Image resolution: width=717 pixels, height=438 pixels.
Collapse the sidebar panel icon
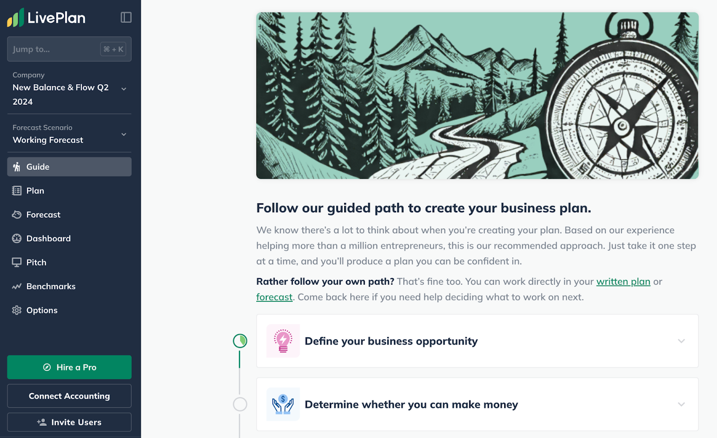pos(126,17)
